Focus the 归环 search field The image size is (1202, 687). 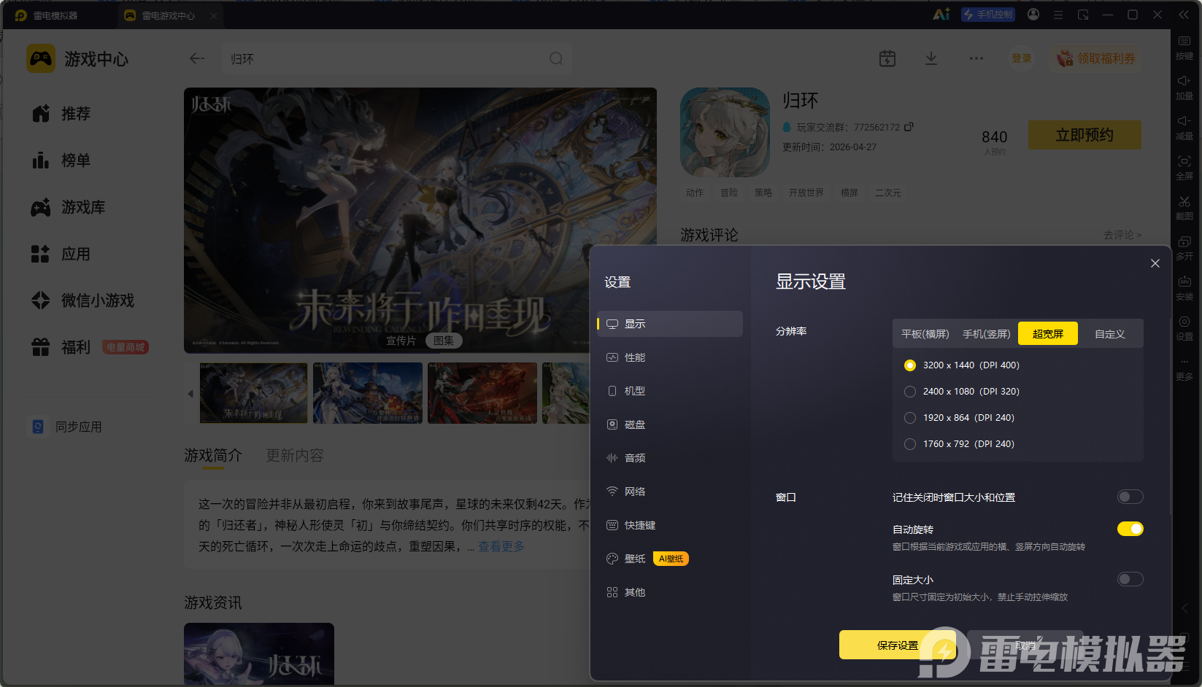(396, 58)
